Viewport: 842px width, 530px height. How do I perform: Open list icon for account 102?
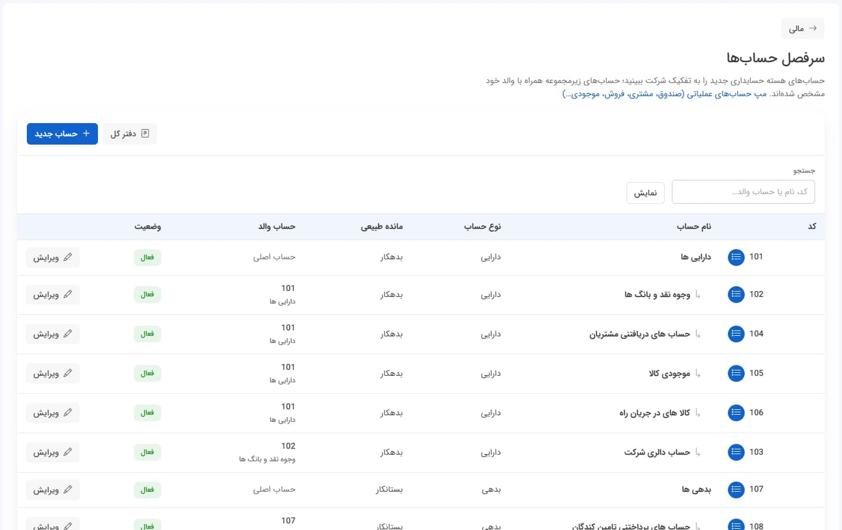point(736,295)
